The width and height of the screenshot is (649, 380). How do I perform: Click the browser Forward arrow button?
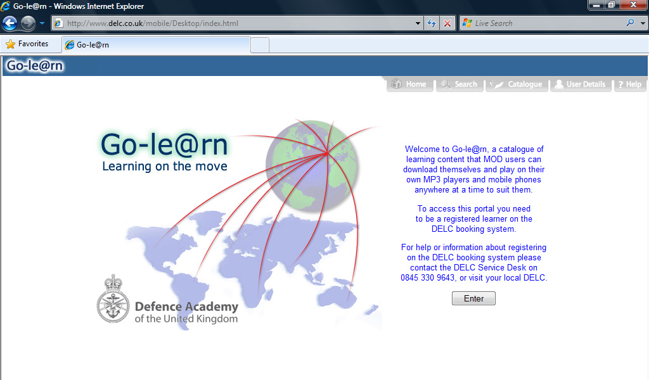[28, 23]
